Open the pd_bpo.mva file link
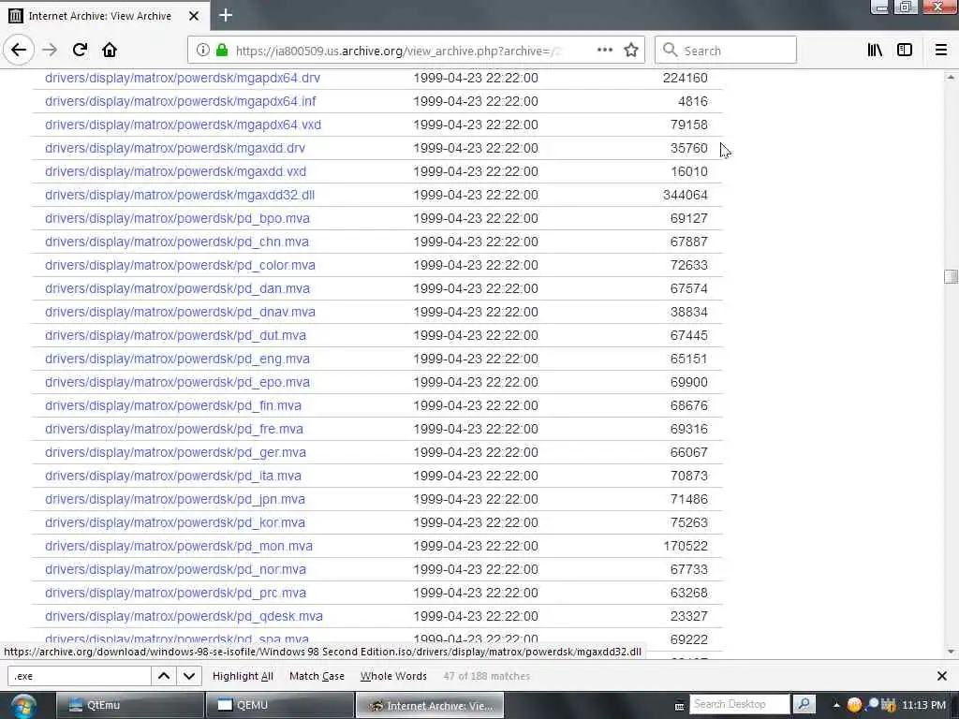 177,218
